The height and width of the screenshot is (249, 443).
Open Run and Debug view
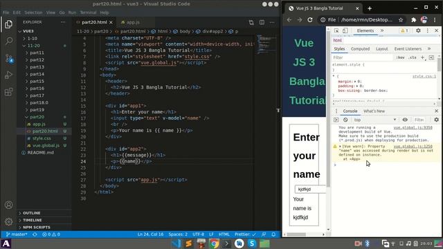click(8, 75)
